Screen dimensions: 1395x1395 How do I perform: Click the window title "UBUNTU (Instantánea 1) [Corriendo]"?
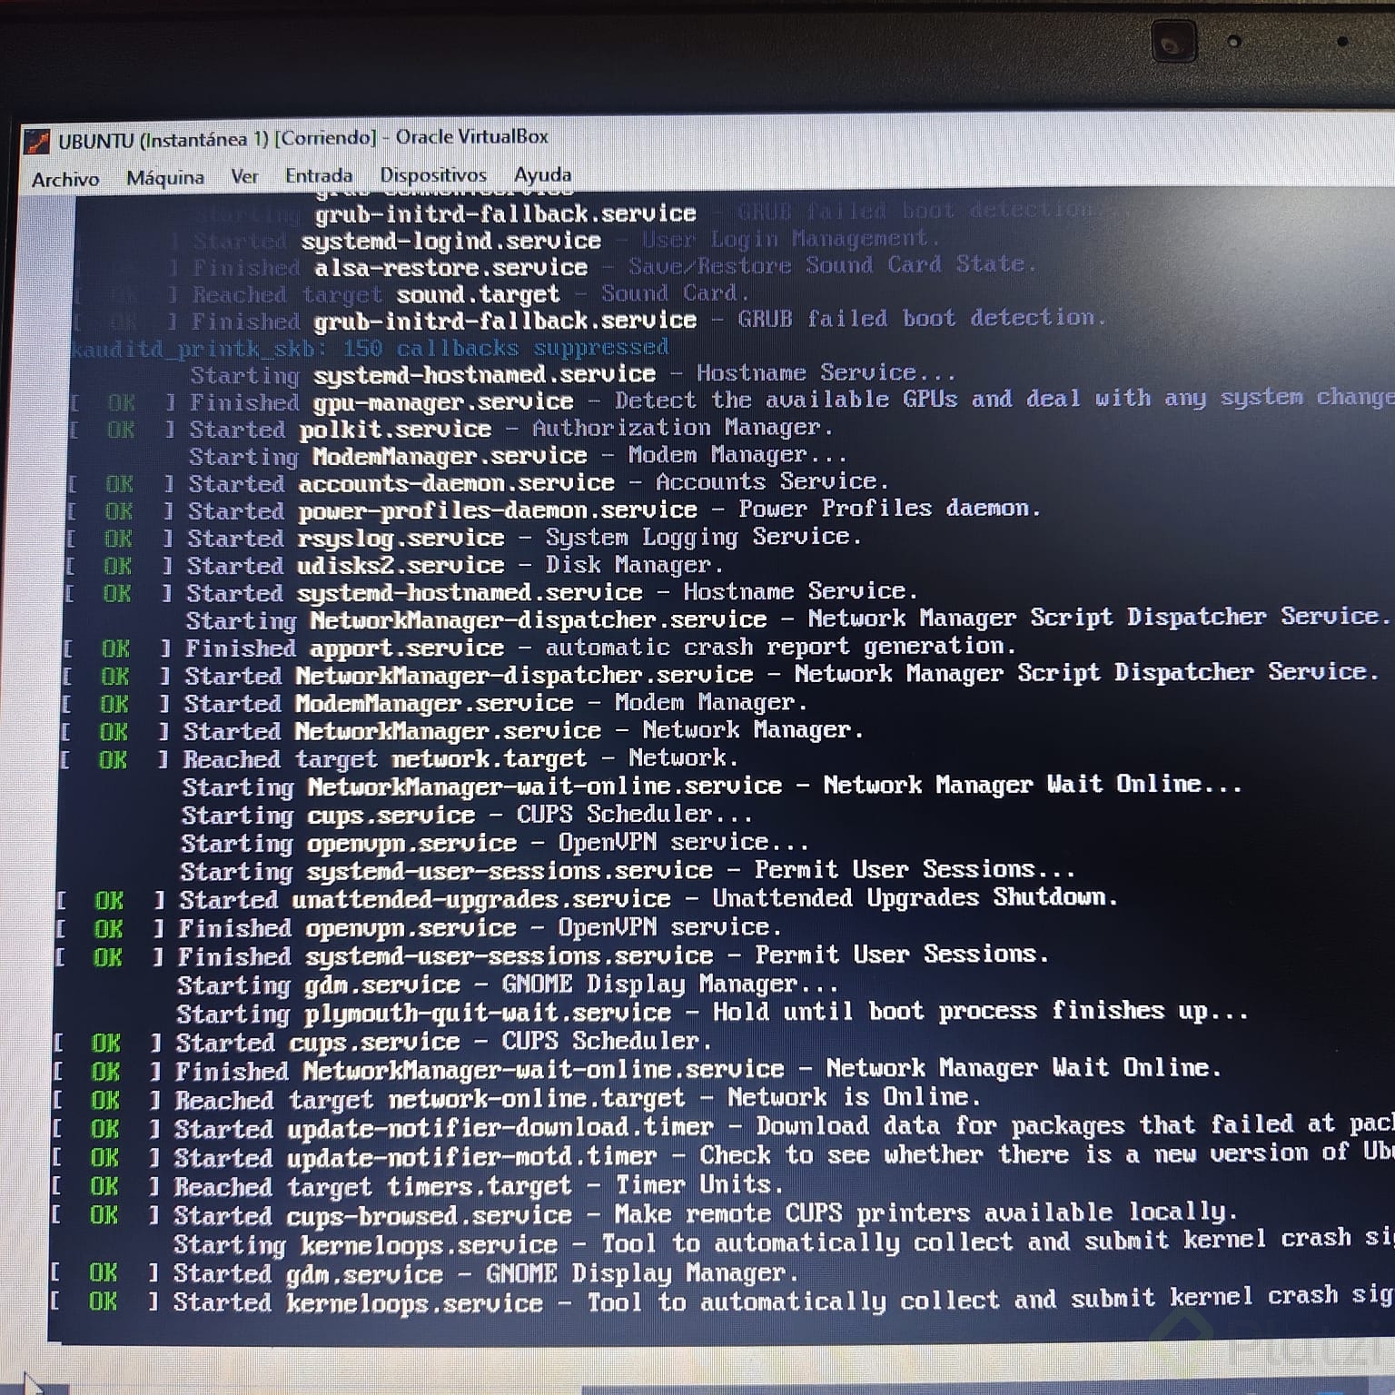tap(217, 139)
